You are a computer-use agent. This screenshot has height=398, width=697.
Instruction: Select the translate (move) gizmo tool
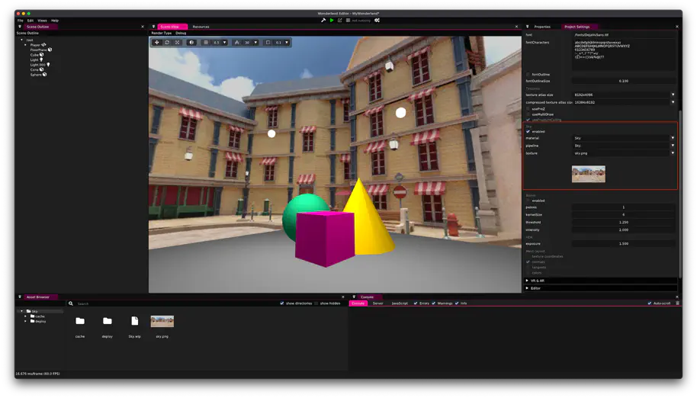point(157,43)
